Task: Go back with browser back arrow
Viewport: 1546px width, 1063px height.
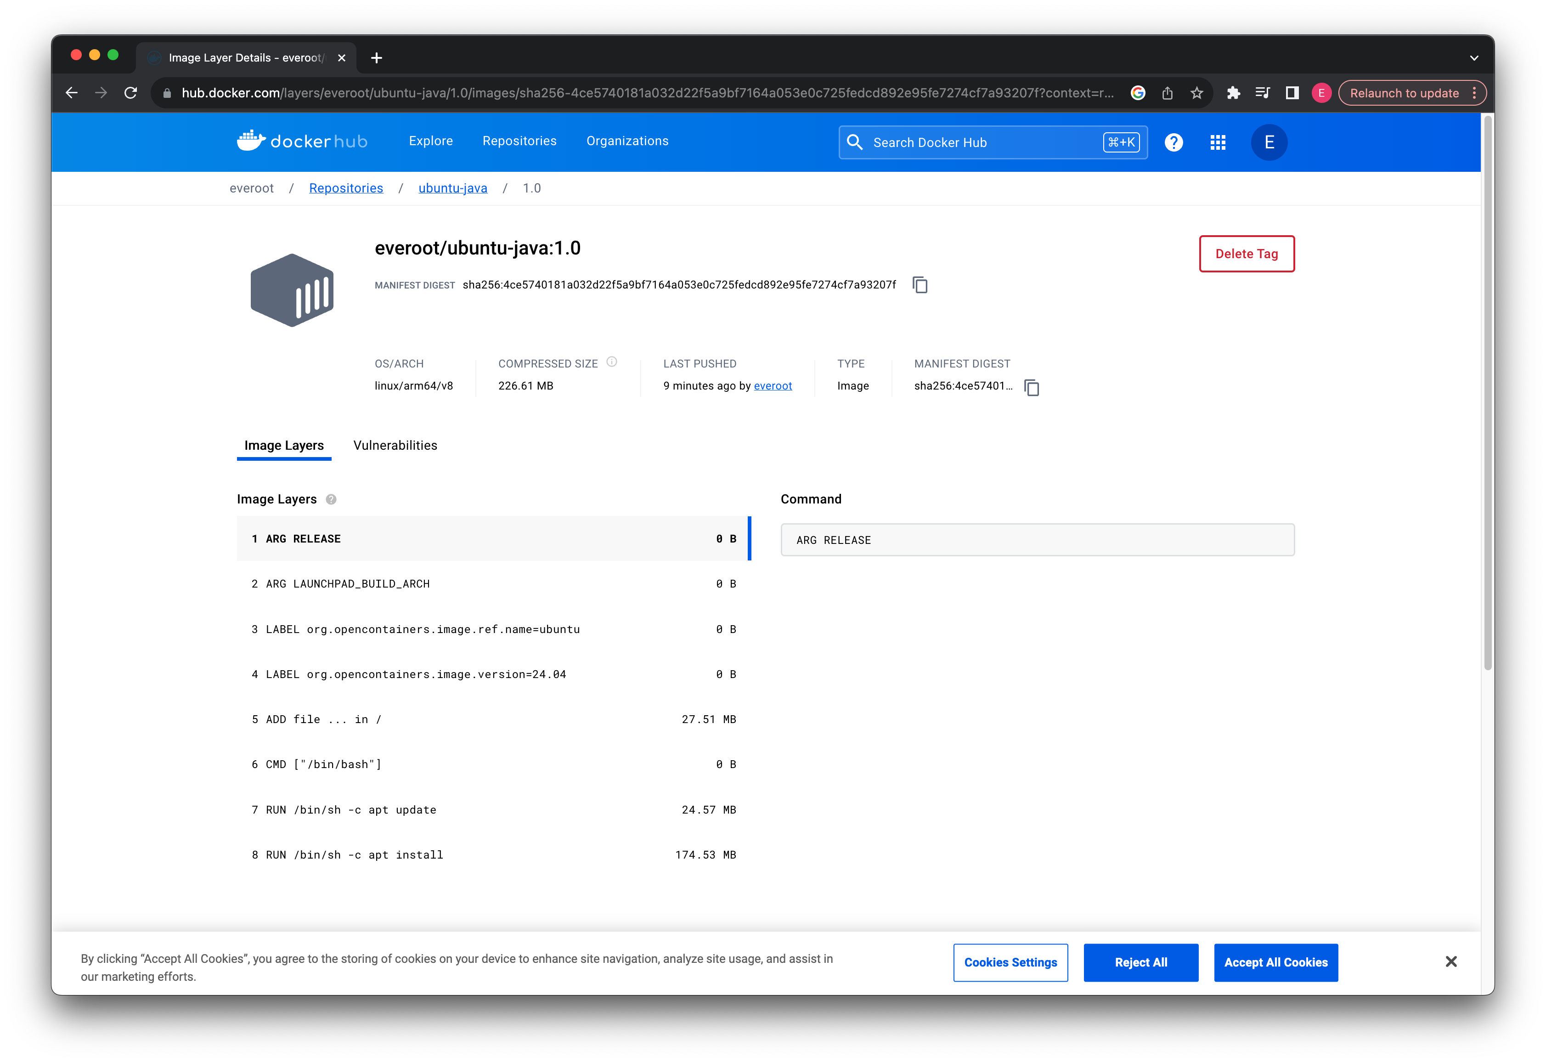Action: click(x=71, y=93)
